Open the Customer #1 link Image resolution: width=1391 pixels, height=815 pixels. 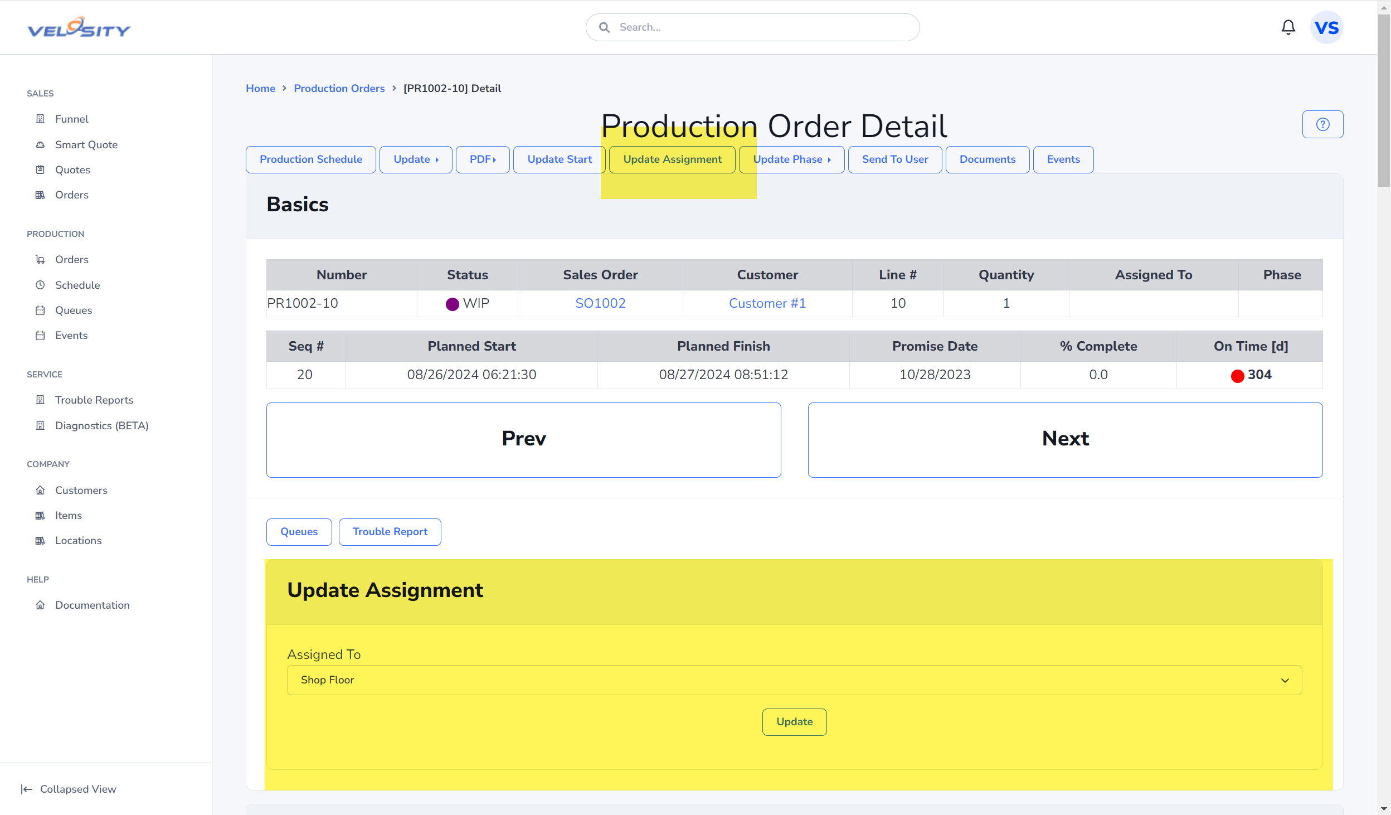tap(767, 303)
